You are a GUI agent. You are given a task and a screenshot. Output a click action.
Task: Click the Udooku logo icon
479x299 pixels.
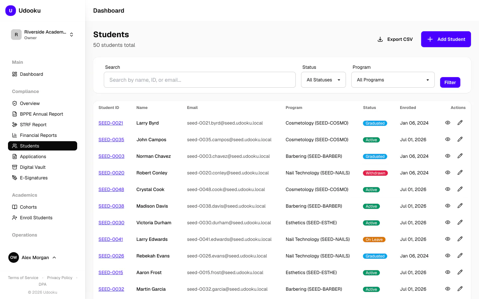pyautogui.click(x=11, y=11)
